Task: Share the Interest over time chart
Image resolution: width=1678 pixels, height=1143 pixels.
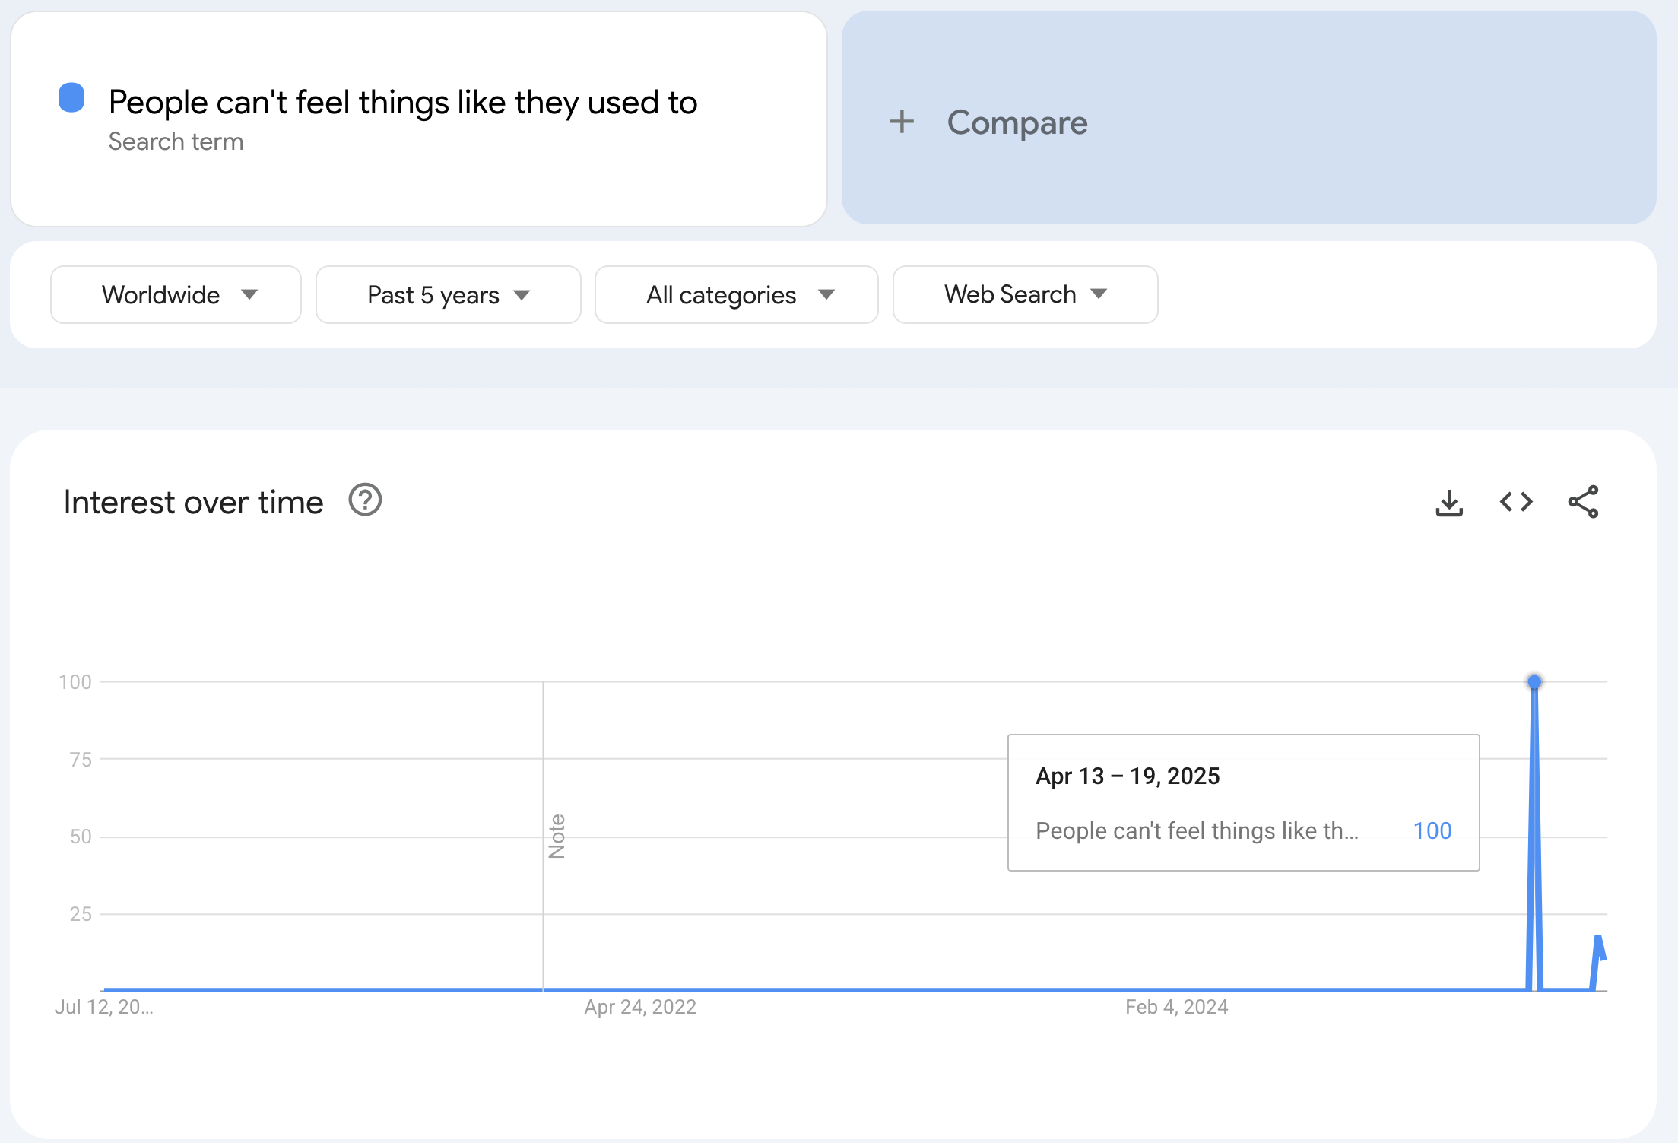Action: coord(1583,502)
